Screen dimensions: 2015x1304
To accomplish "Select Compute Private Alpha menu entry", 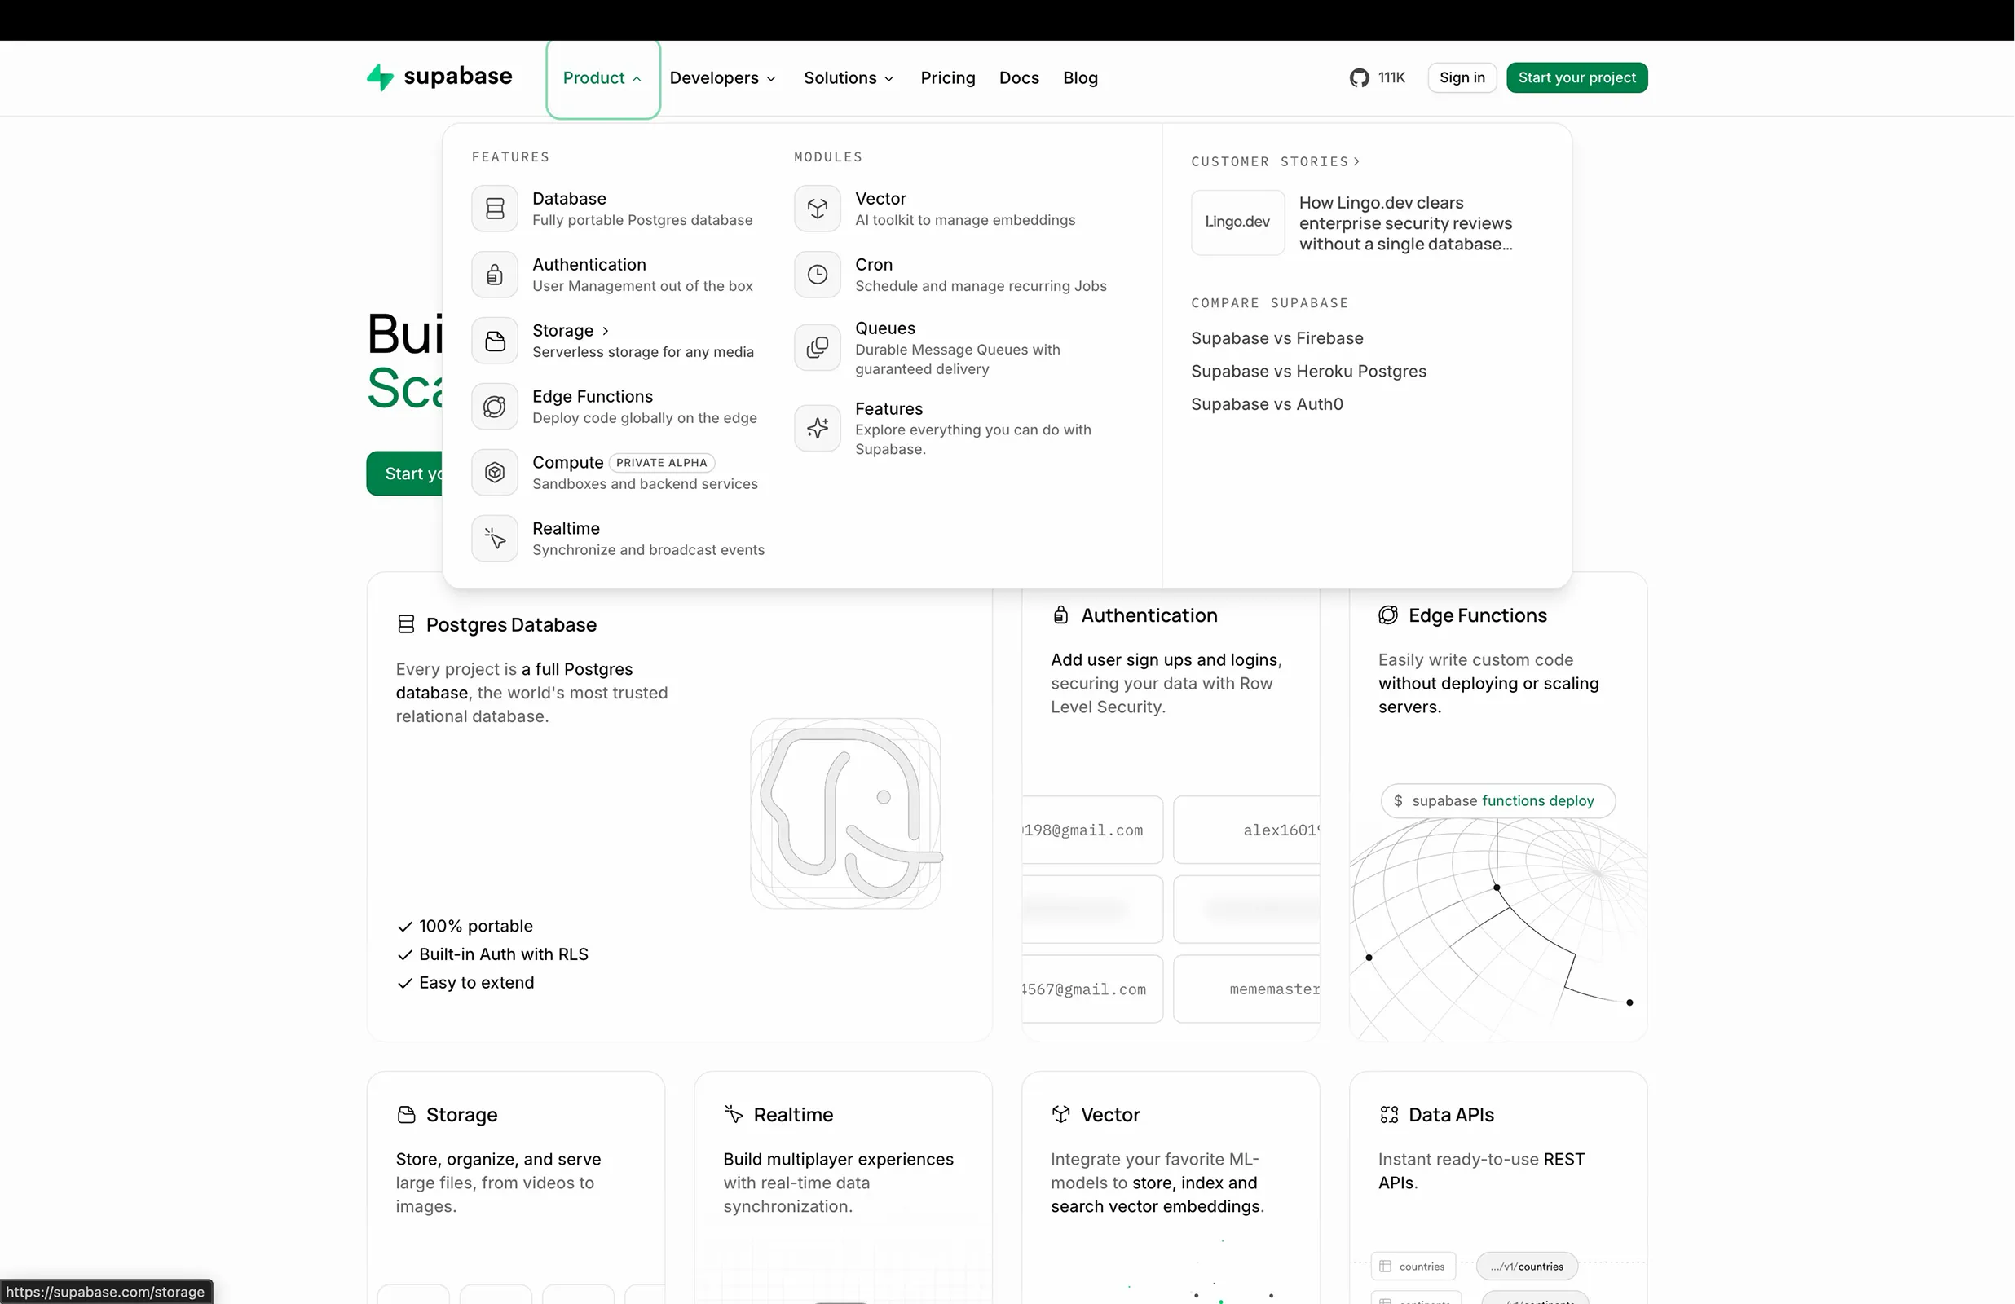I will coord(618,473).
